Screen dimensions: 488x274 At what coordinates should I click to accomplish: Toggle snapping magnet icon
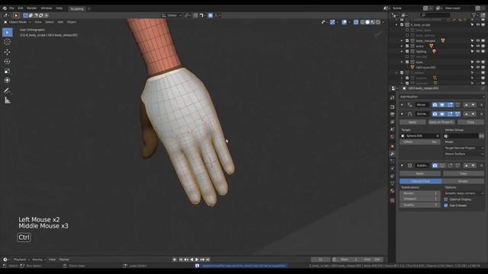(195, 15)
